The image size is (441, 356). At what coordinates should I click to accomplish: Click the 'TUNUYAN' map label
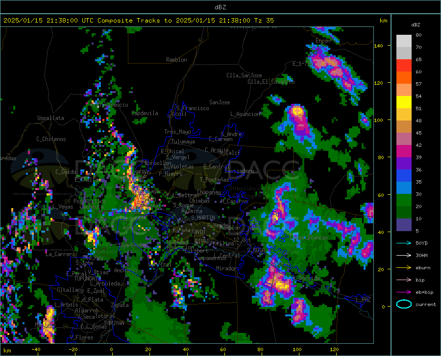click(114, 323)
